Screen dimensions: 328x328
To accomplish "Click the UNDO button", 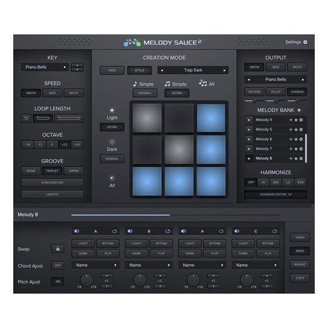I will click(300, 238).
